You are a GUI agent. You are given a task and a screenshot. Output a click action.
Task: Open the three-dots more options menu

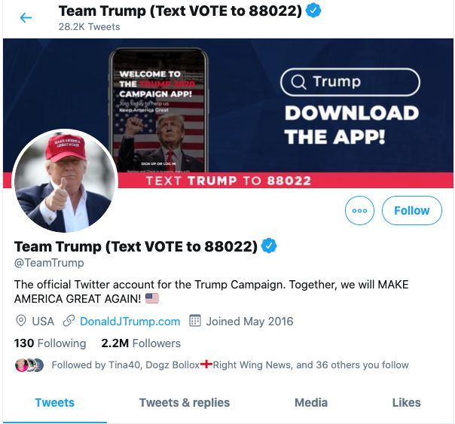359,210
